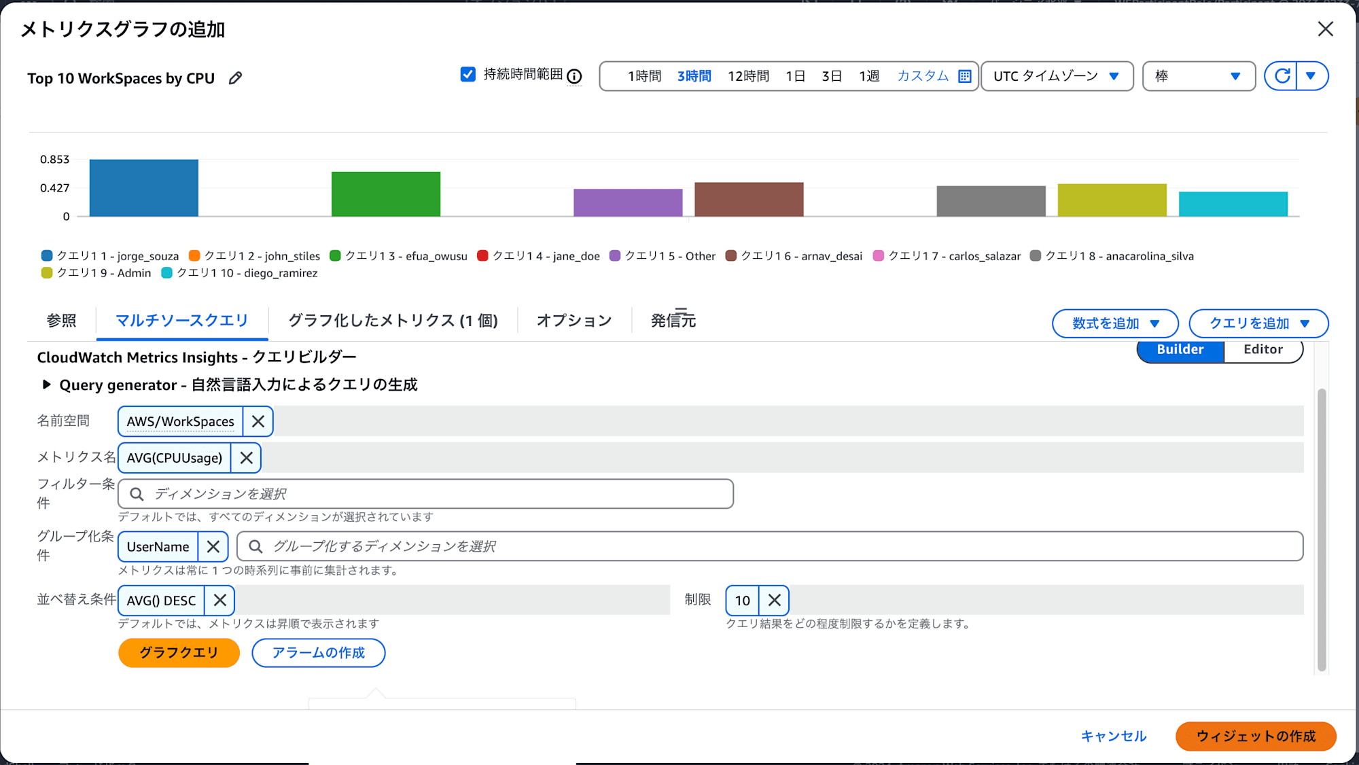Viewport: 1359px width, 765px height.
Task: Switch query mode to Editor
Action: pyautogui.click(x=1263, y=350)
